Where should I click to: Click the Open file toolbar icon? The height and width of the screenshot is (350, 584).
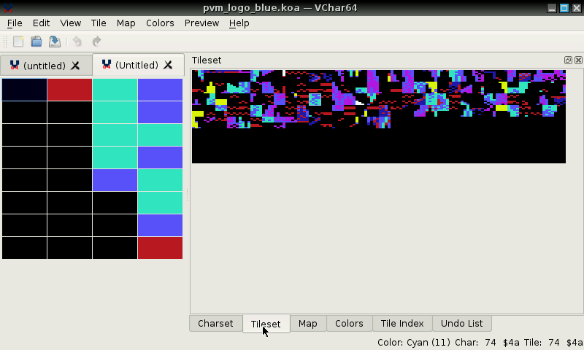(x=36, y=42)
